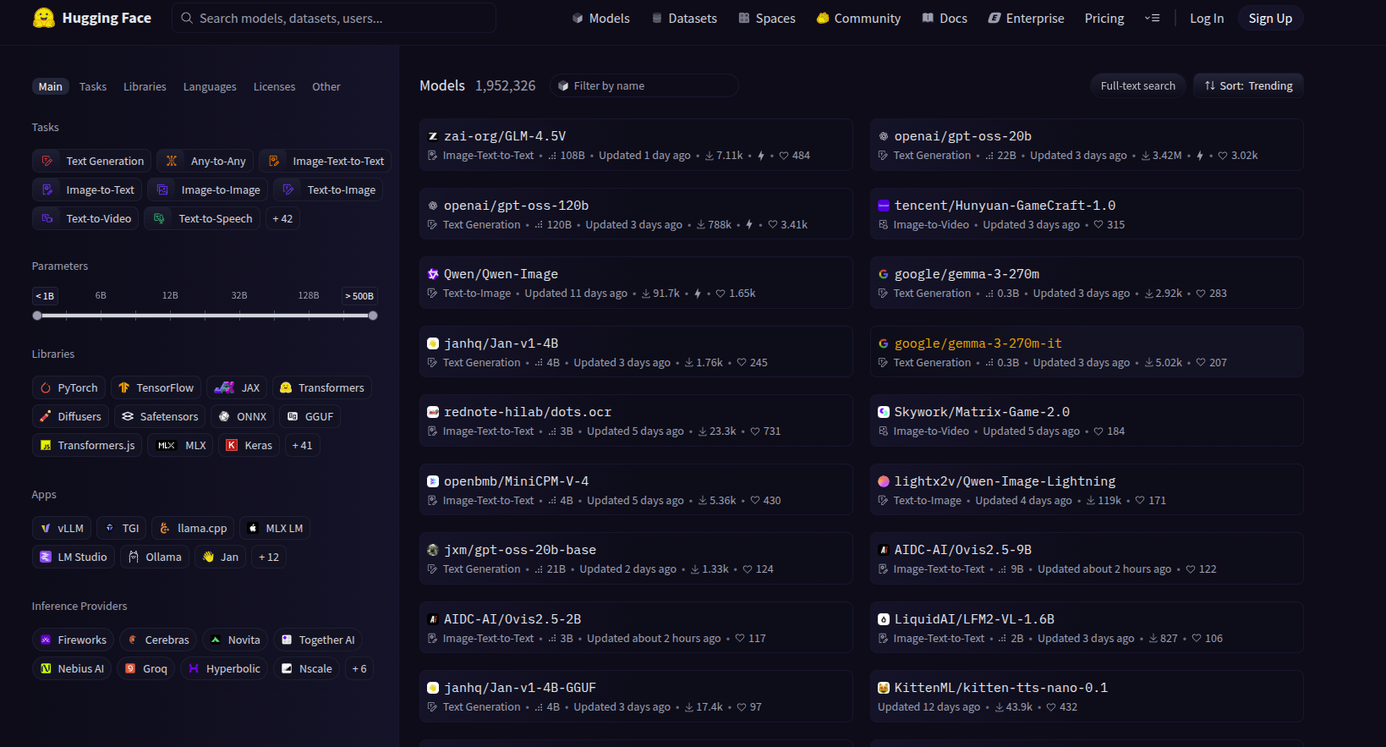The height and width of the screenshot is (747, 1386).
Task: Toggle the Together AI provider filter
Action: click(x=318, y=640)
